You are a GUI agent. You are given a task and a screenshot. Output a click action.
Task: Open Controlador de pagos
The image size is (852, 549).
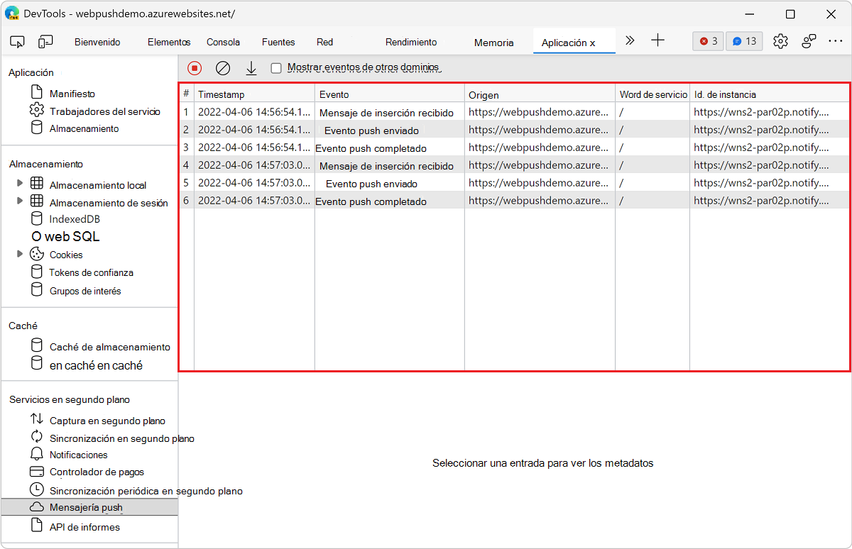[97, 472]
